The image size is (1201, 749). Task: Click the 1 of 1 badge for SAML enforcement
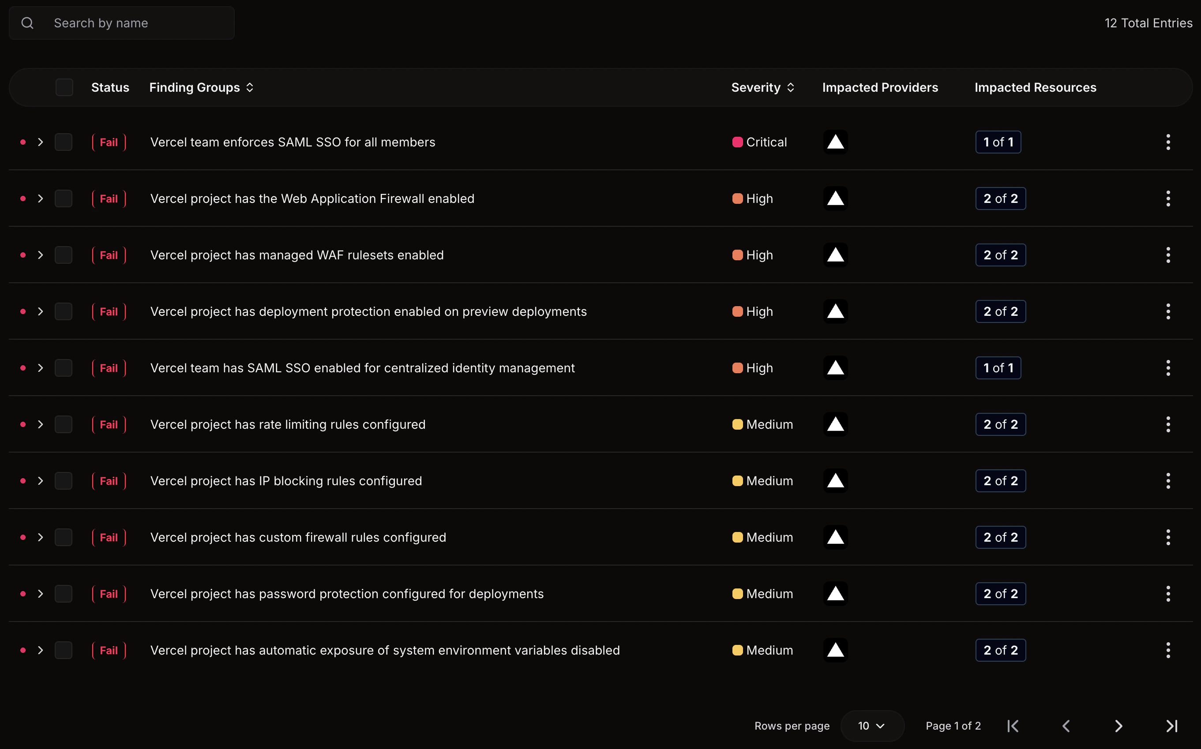tap(998, 142)
